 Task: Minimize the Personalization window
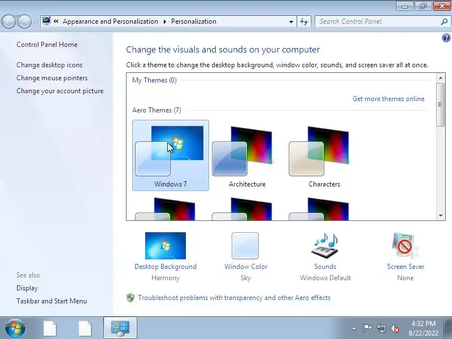(x=405, y=6)
